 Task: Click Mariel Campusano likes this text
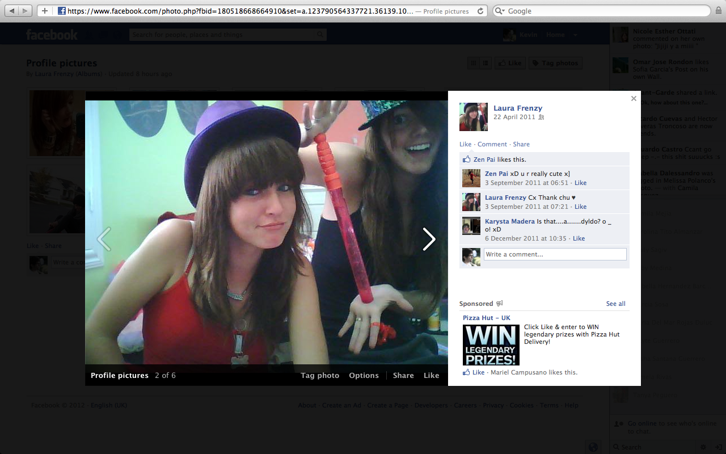tap(534, 372)
